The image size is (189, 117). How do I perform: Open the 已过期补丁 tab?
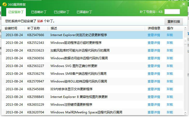[62, 12]
